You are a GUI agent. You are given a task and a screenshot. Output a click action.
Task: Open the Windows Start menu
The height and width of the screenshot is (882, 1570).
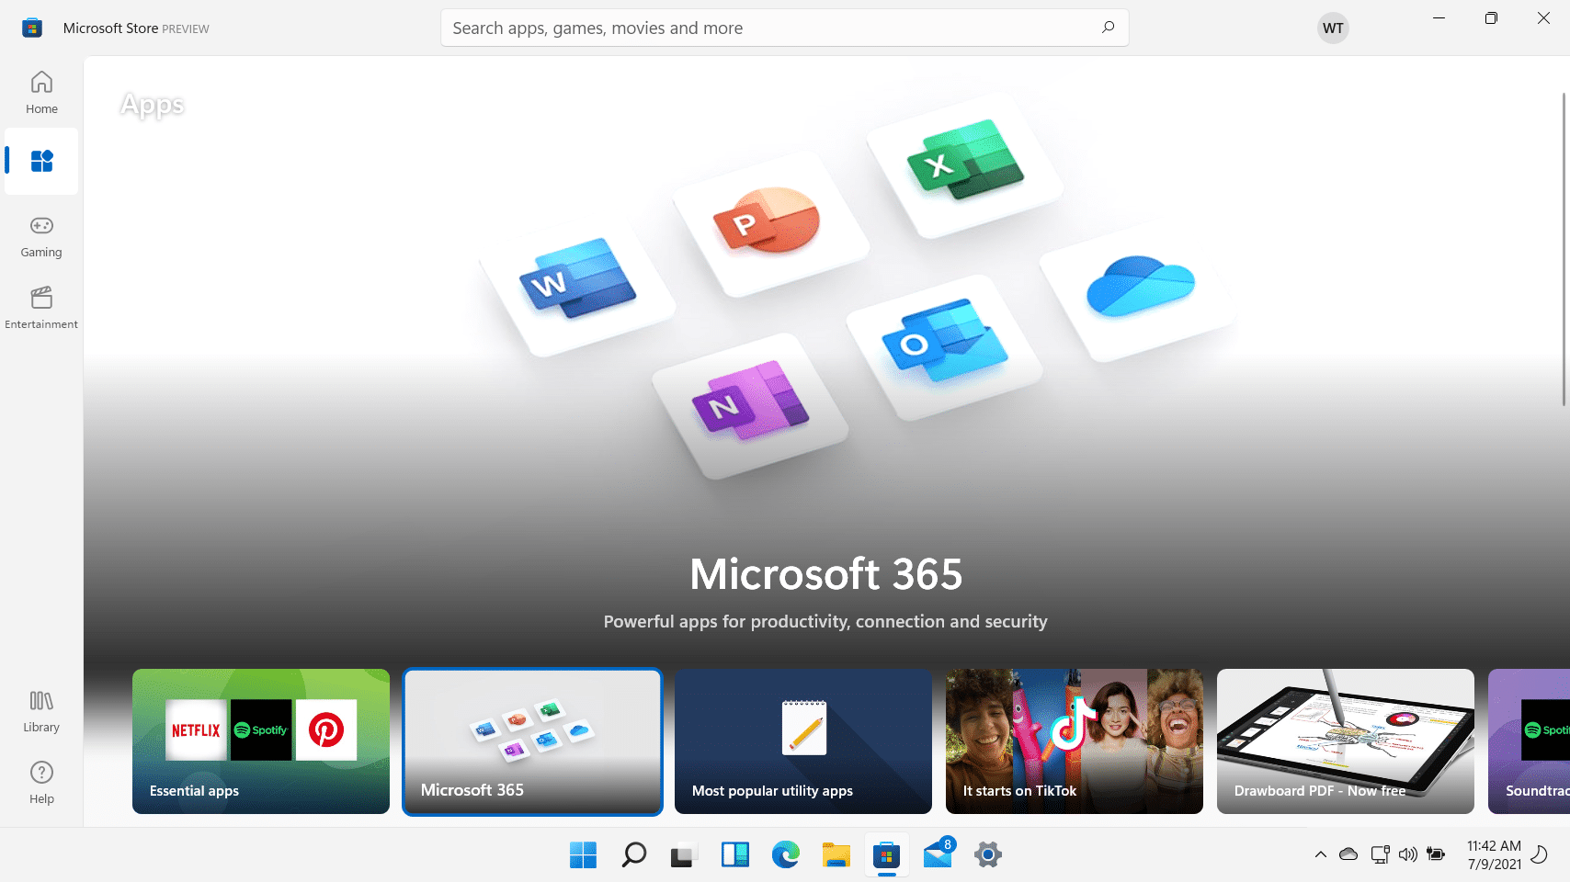click(583, 855)
